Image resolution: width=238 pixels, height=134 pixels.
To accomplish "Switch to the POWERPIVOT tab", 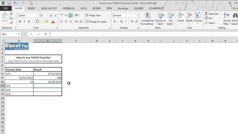I will tap(156, 8).
